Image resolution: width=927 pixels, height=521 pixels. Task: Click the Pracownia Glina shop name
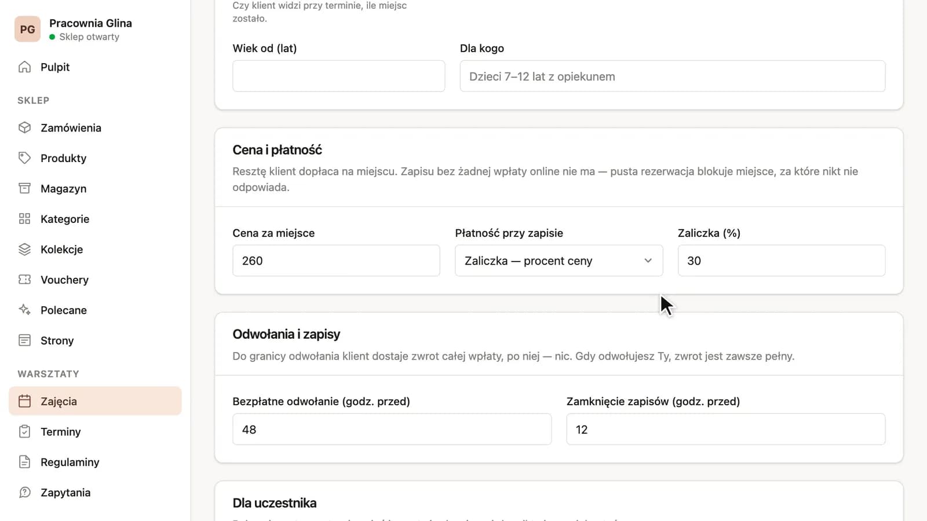click(90, 23)
